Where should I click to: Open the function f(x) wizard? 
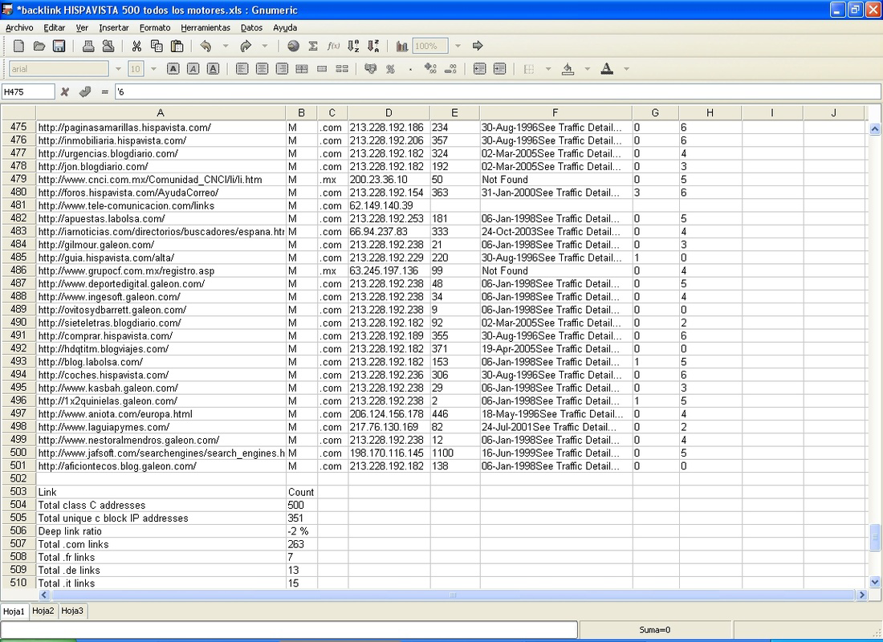click(x=333, y=47)
